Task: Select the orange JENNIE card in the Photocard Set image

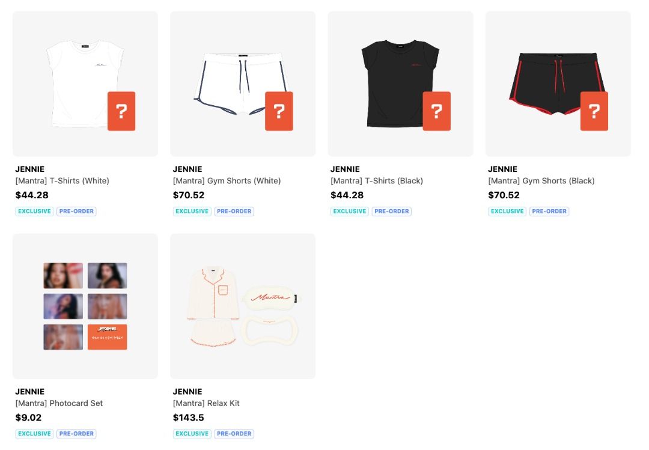Action: click(107, 336)
